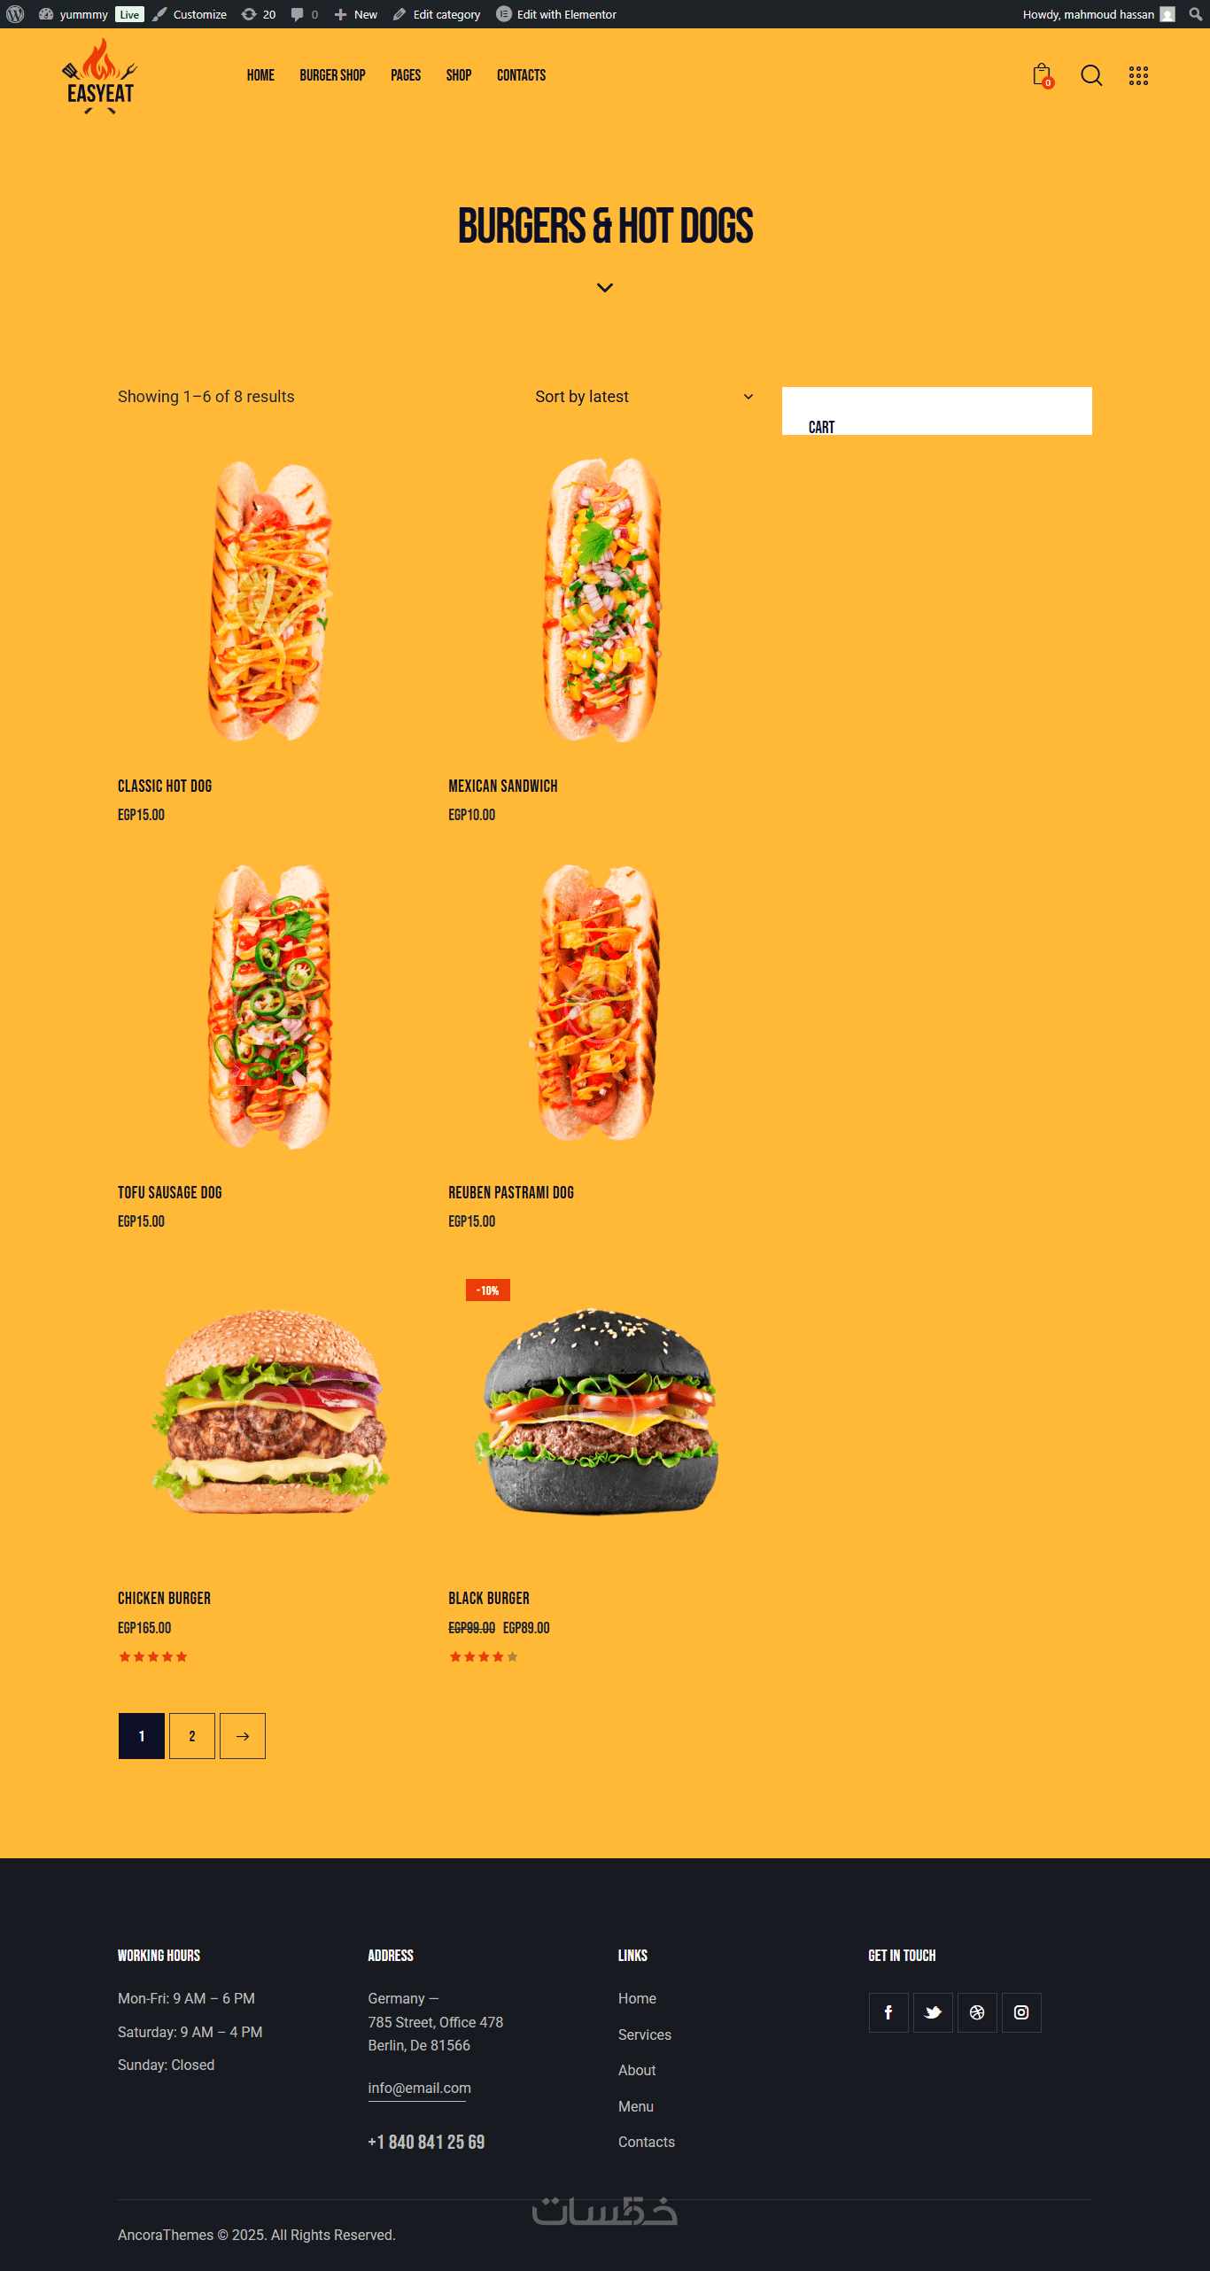Open the Sort by latest dropdown
The image size is (1210, 2271).
[x=644, y=397]
